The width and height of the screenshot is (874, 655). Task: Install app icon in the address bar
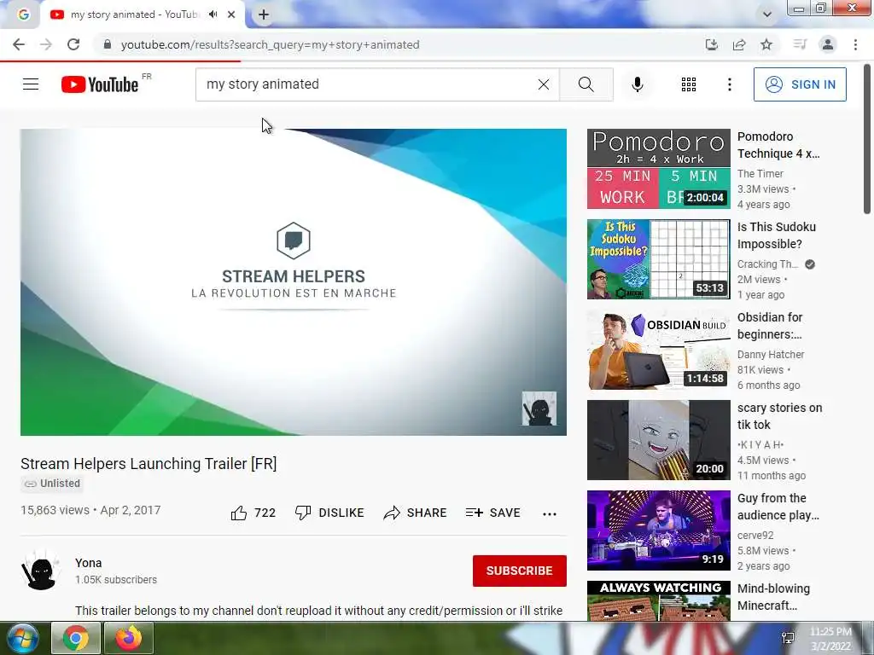711,44
